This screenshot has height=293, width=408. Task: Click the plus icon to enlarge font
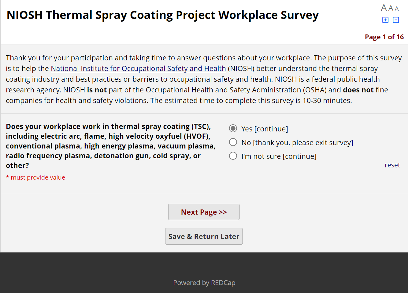(x=385, y=20)
